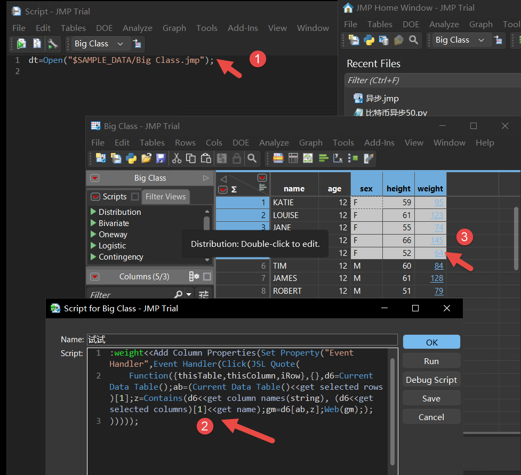Click Filter (Ctrl+F) field in Recent Files

(432, 80)
